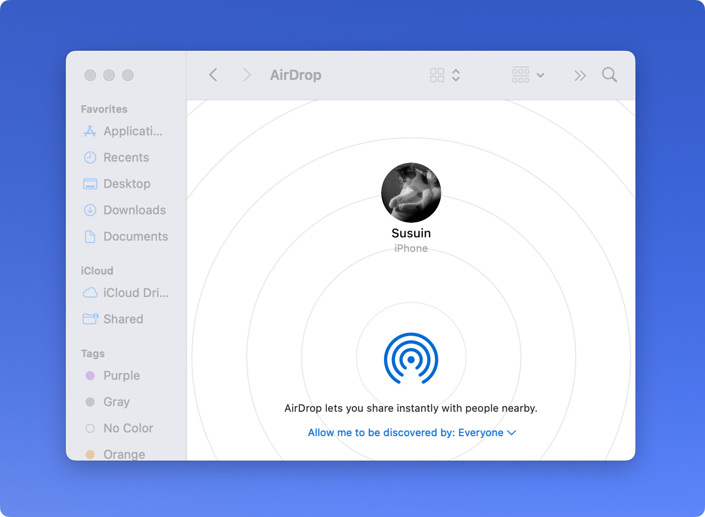The image size is (705, 517).
Task: Open the Finder search magnifier
Action: point(610,75)
